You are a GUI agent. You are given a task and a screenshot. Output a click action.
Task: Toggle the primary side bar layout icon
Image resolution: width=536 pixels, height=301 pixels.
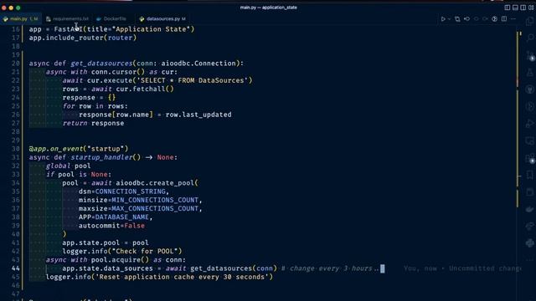(507, 8)
